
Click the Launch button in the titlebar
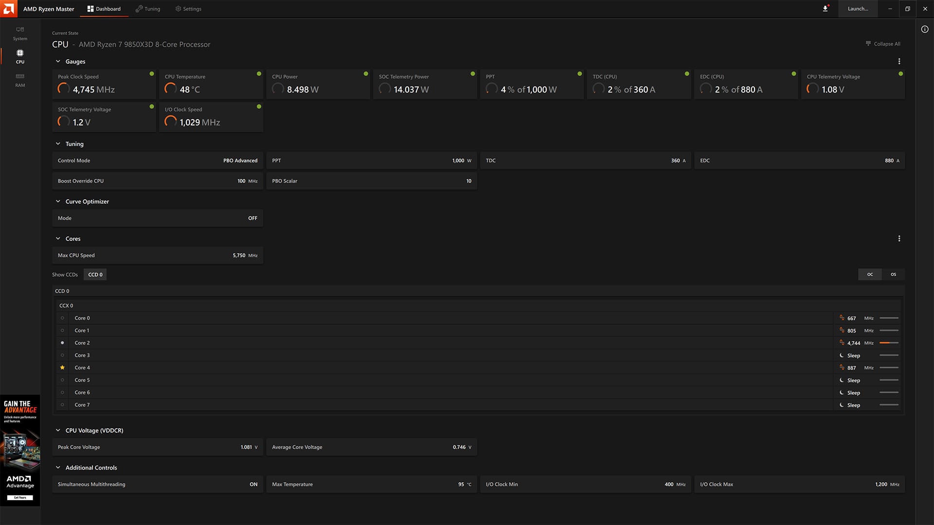(858, 8)
